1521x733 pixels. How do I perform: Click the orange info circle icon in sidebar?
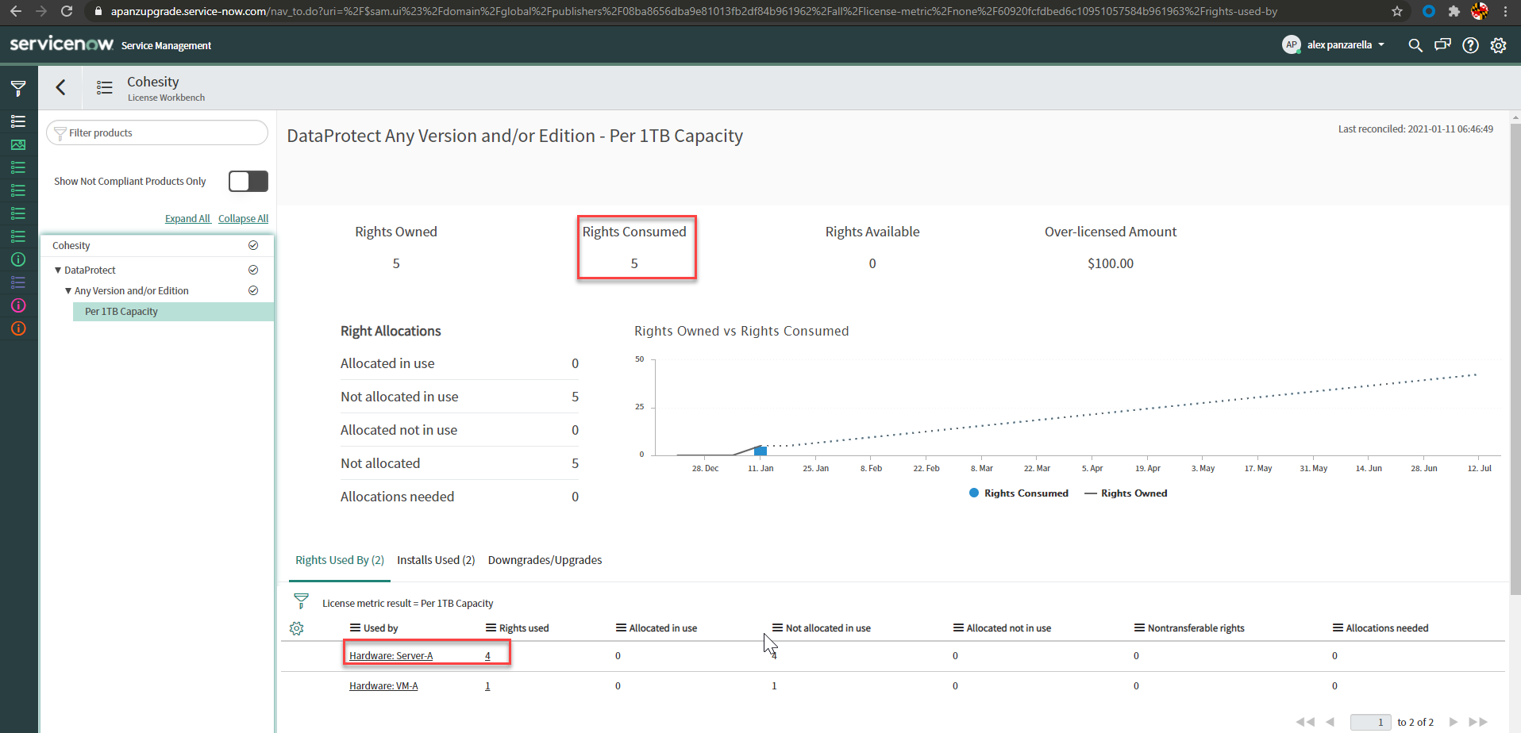pos(17,328)
